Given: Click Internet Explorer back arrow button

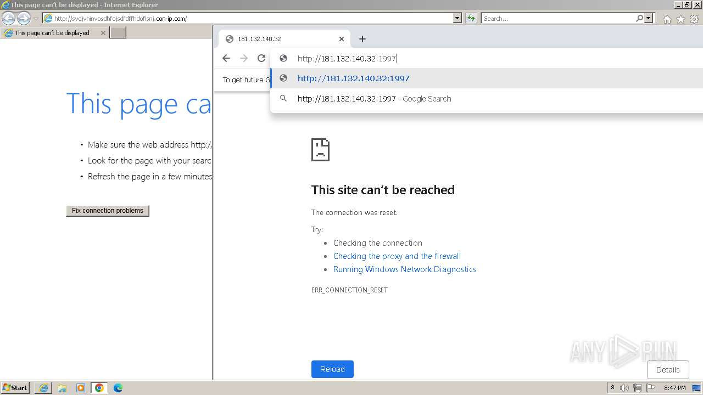Looking at the screenshot, I should [x=8, y=19].
